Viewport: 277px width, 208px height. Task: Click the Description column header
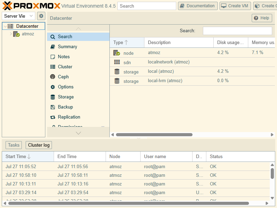click(179, 42)
